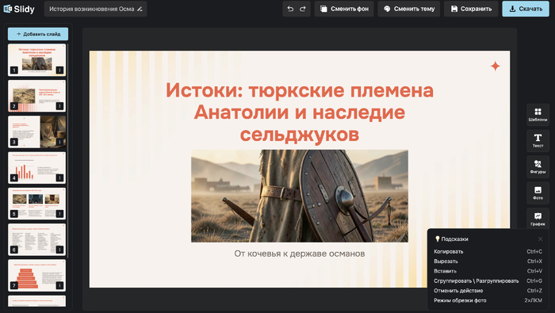
Task: Click Вырезать hint row
Action: (488, 261)
